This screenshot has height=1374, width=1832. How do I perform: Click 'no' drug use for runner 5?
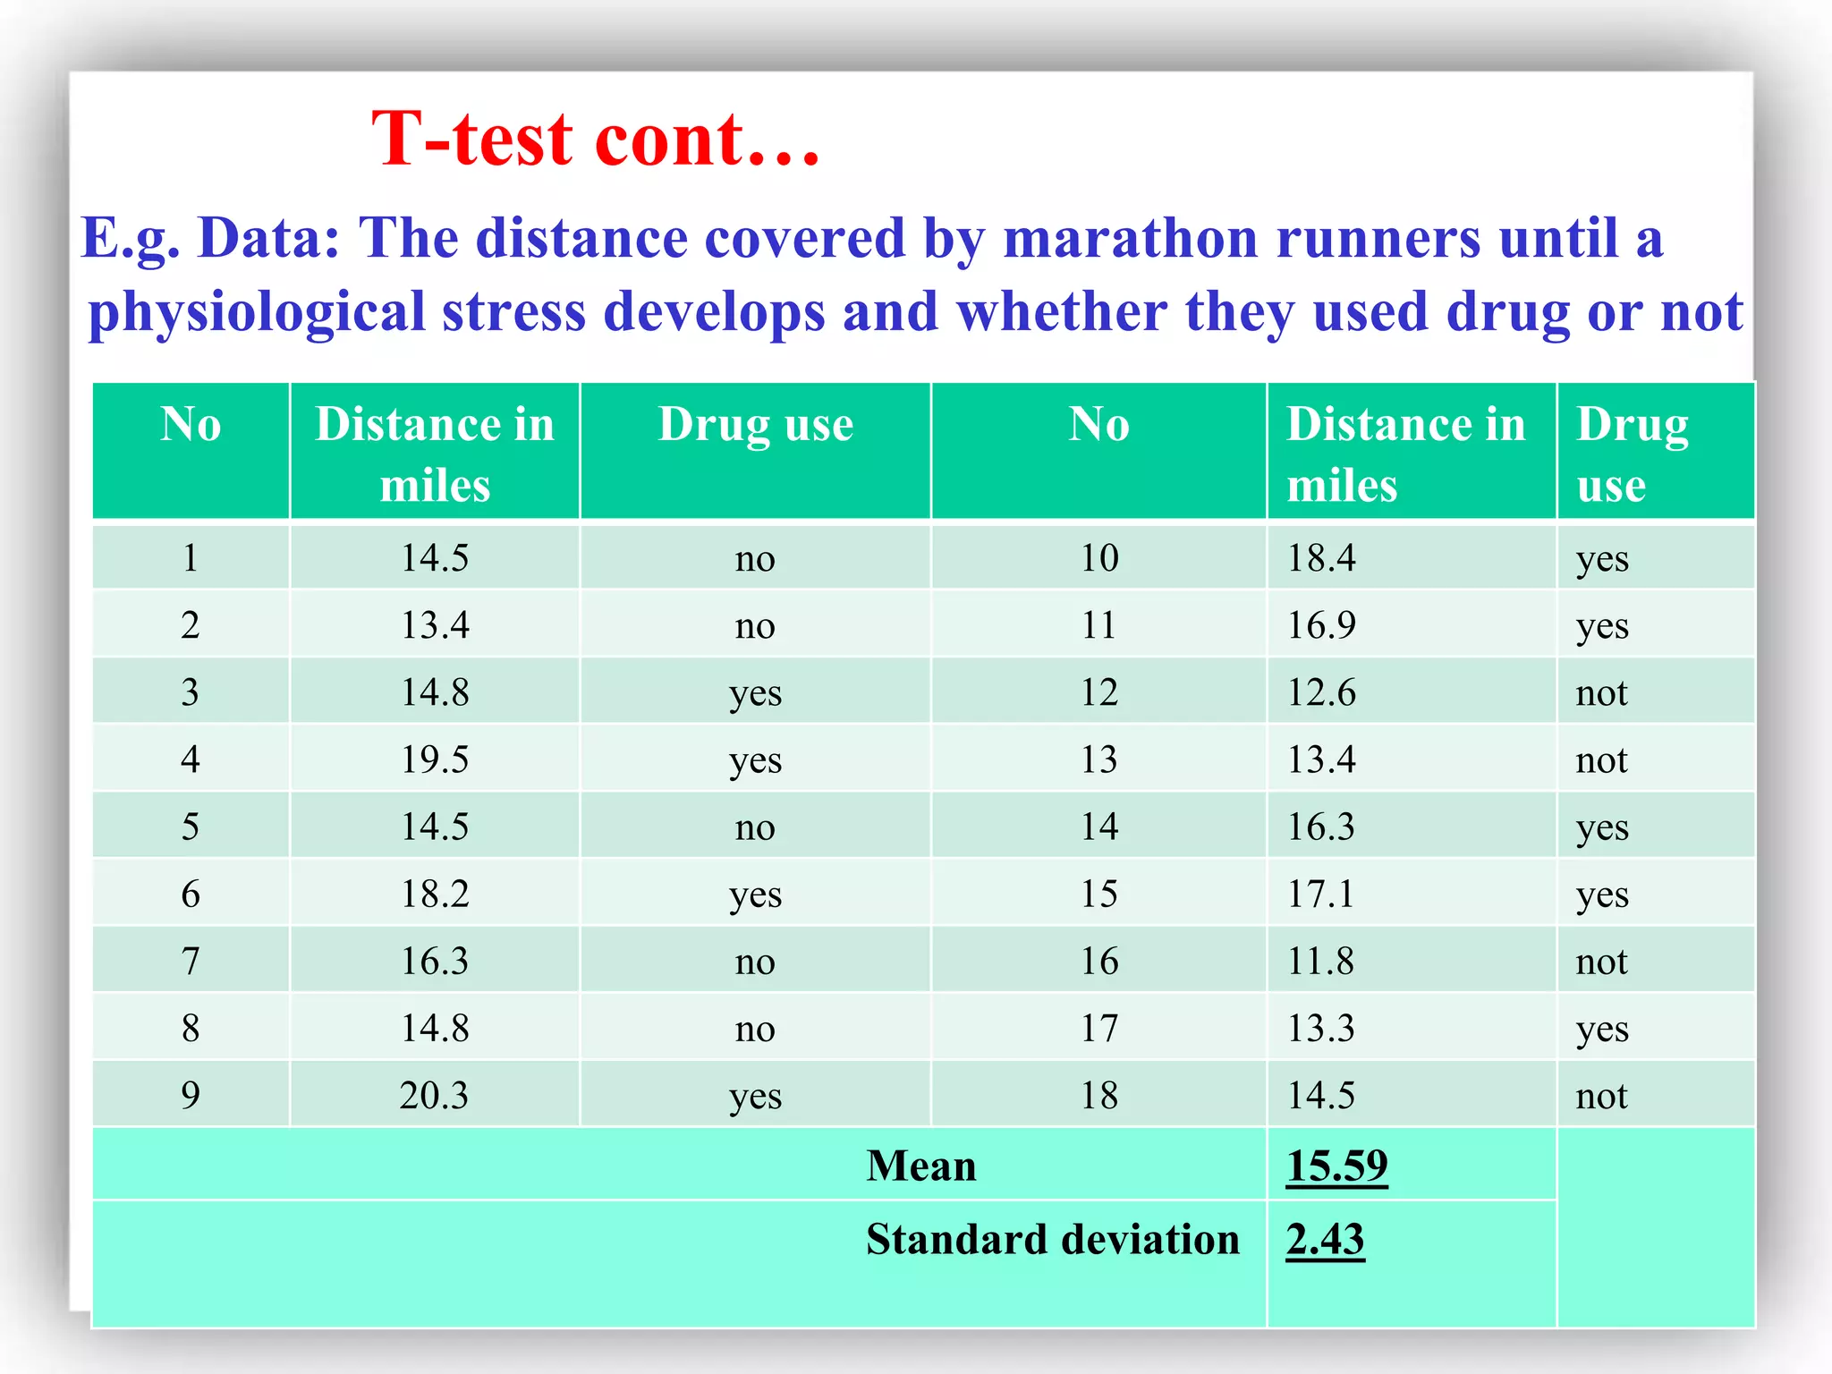coord(755,828)
